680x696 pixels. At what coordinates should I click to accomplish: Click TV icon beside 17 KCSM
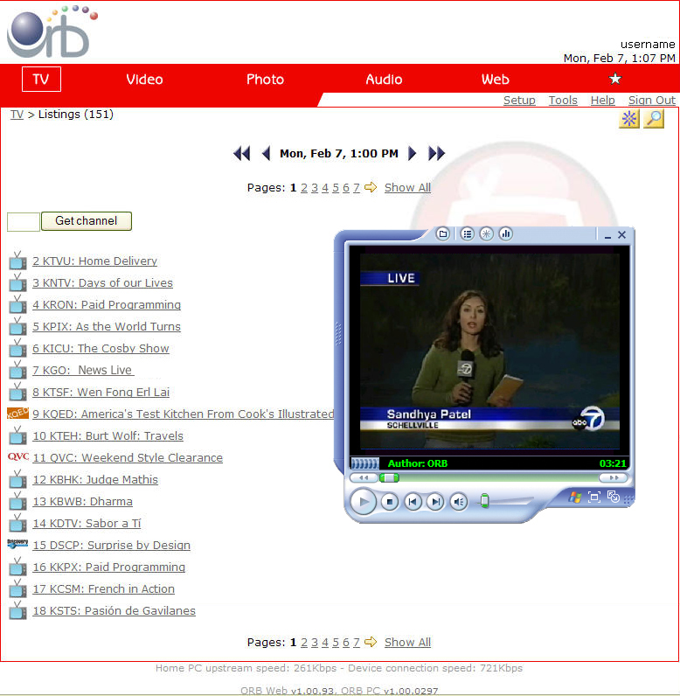17,588
